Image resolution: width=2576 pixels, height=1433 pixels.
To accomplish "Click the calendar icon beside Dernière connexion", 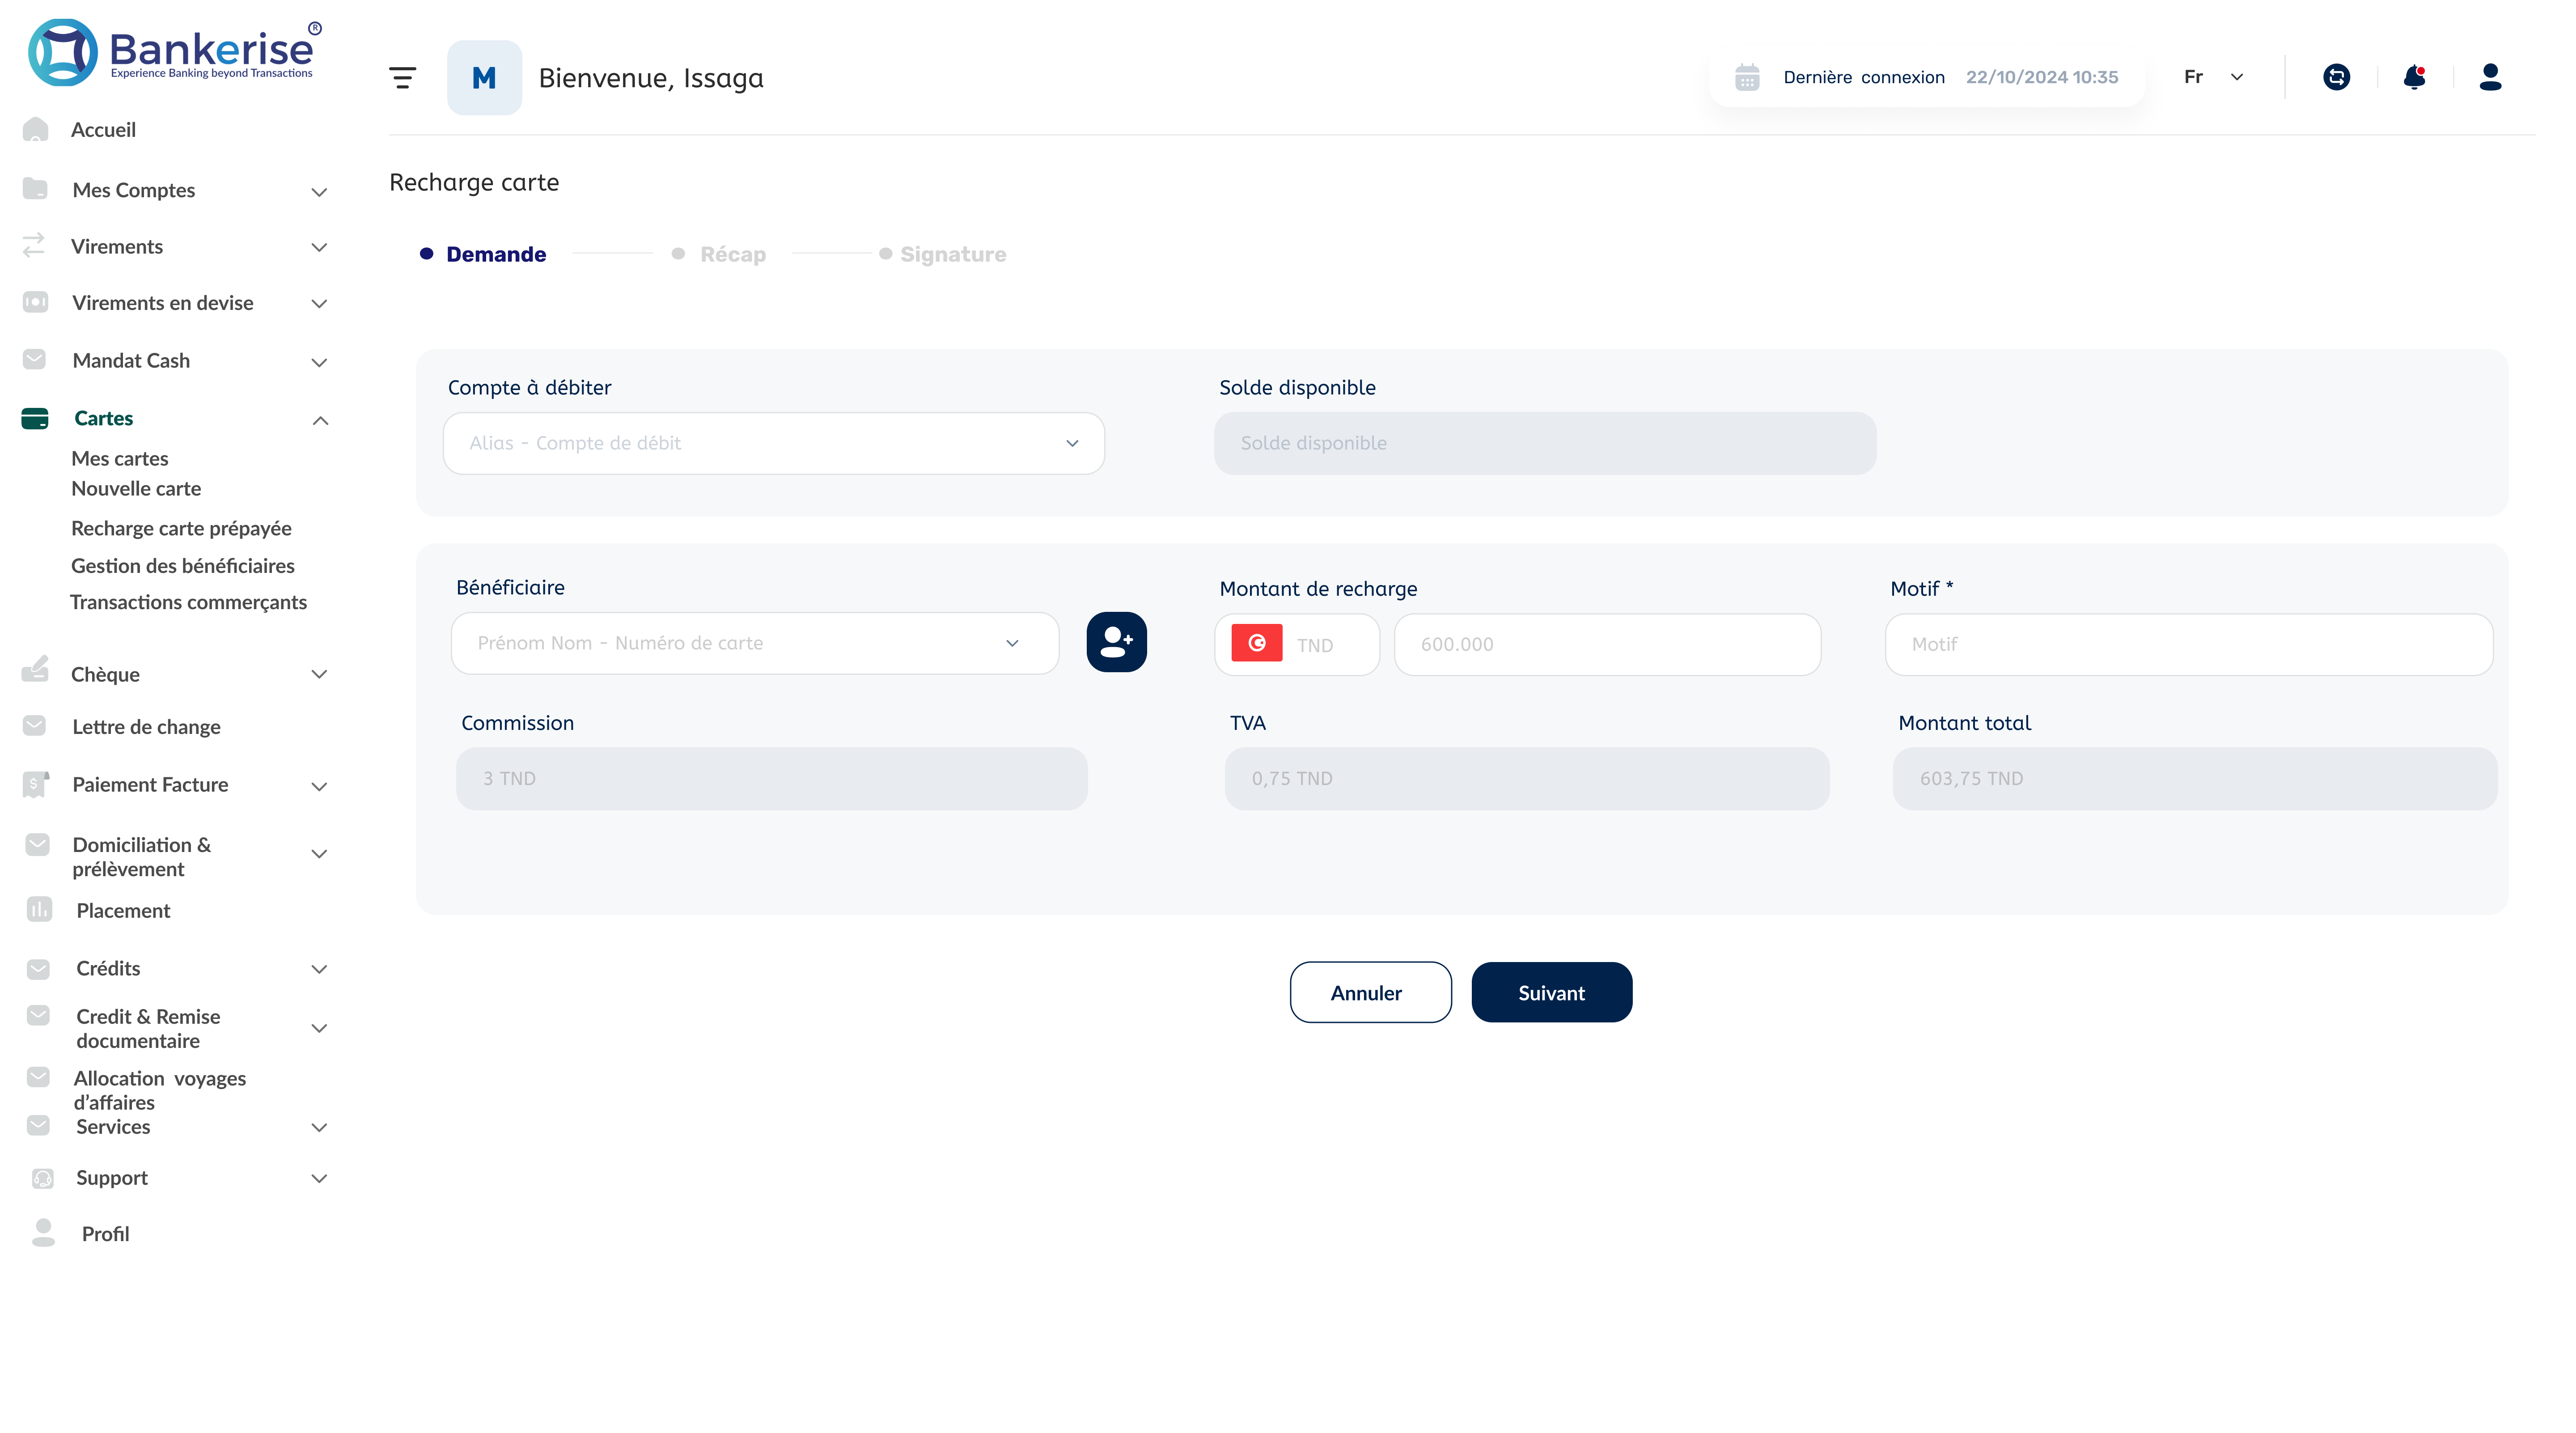I will 1747,77.
